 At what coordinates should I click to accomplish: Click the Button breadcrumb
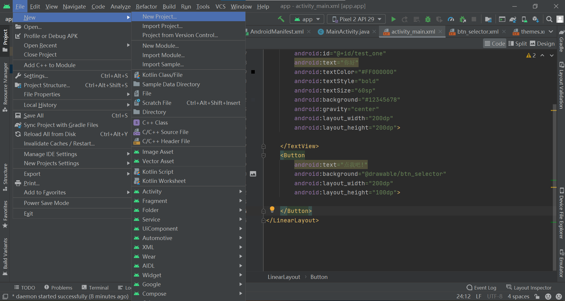(x=319, y=277)
